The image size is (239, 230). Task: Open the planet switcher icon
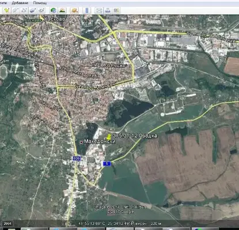click(74, 10)
